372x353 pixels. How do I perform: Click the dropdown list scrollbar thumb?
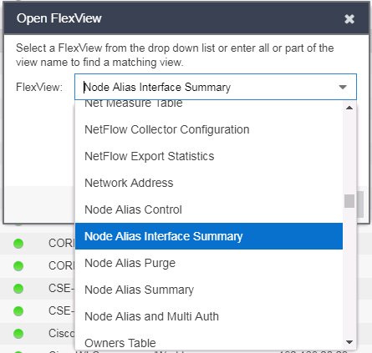pyautogui.click(x=349, y=201)
